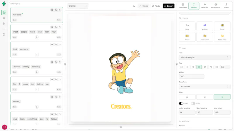Switch to the Selection tab

[x=204, y=6]
